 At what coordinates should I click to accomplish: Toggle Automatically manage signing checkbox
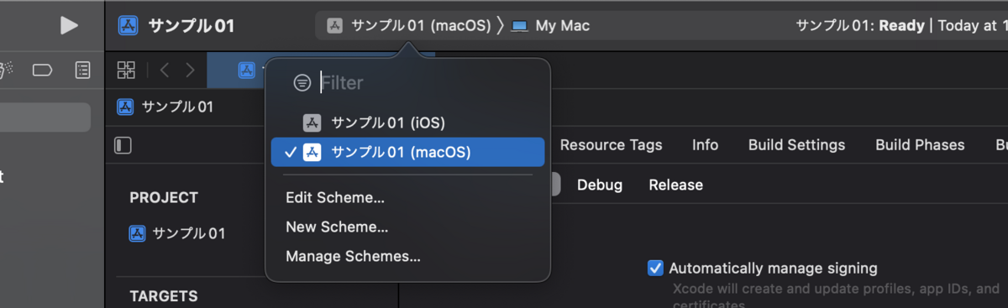[656, 269]
